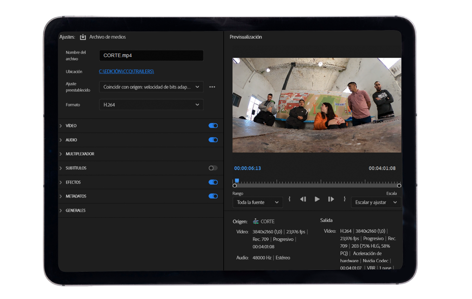Open the C:\EDICIÓN\CCO\TRAILERS\ location link
Viewport: 472px width, 299px height.
coord(126,72)
